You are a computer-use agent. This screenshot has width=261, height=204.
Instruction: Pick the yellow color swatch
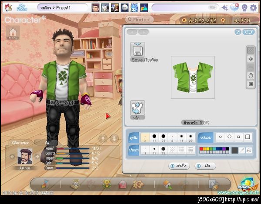pos(207,149)
